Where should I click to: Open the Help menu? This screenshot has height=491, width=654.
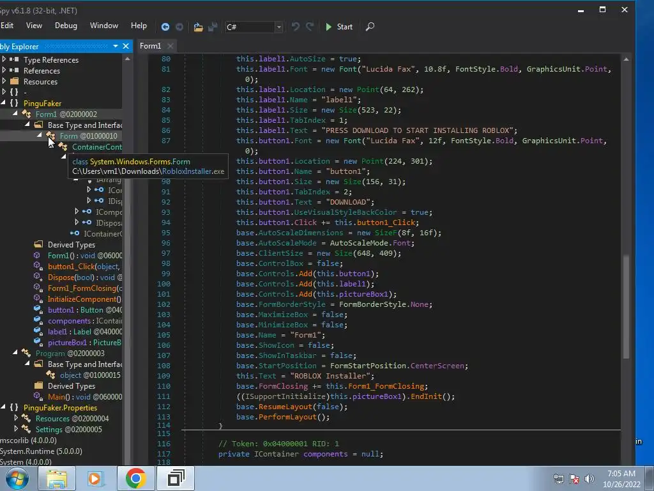pyautogui.click(x=139, y=26)
